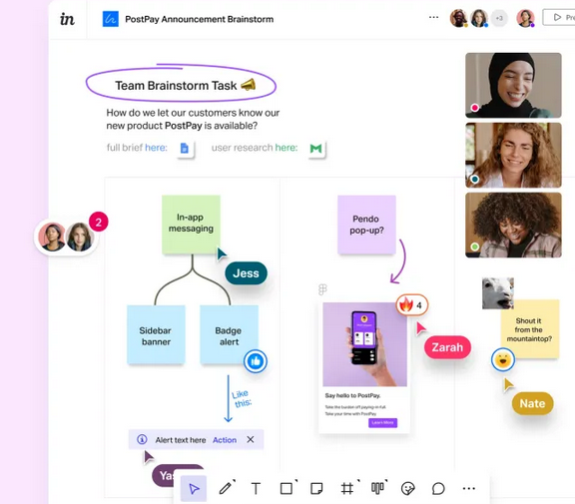
Task: Select the pencil drawing tool
Action: tap(226, 488)
